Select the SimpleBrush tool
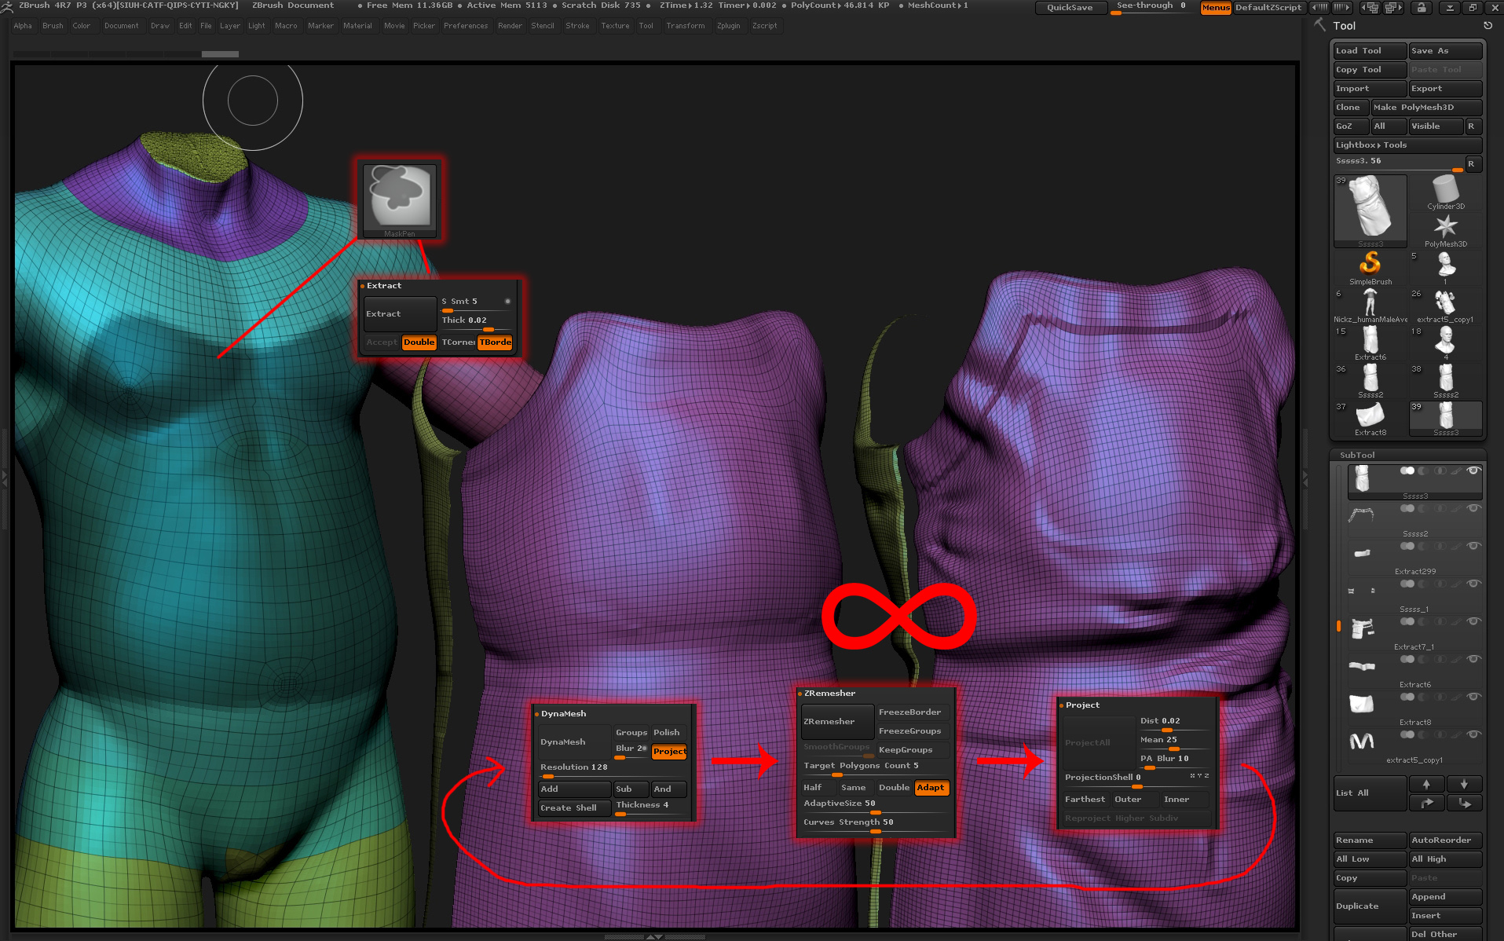Viewport: 1504px width, 941px height. coord(1370,268)
